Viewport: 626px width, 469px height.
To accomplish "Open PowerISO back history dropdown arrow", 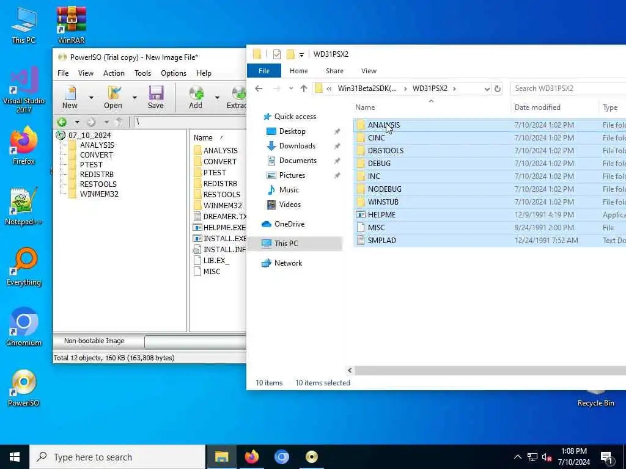I will [76, 122].
